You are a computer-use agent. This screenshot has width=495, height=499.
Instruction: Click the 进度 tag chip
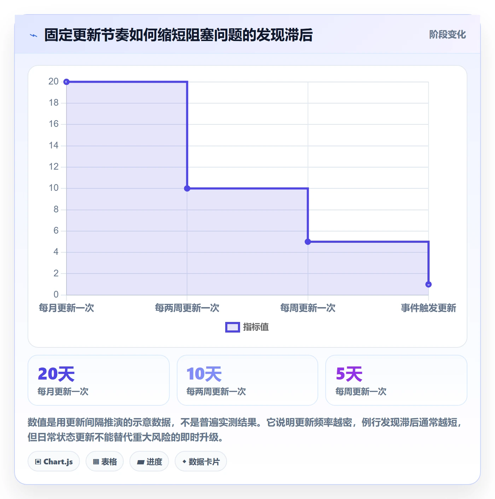tap(149, 462)
